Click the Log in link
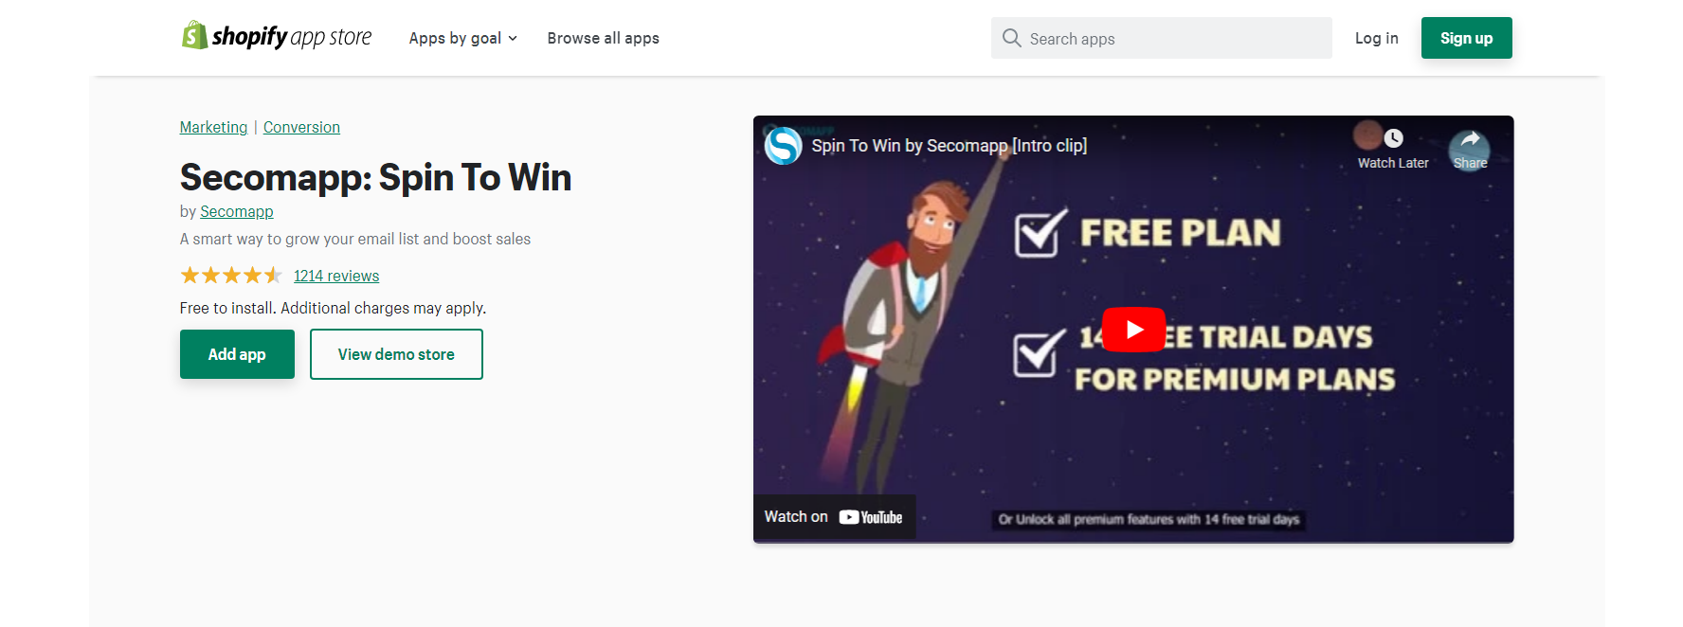This screenshot has width=1683, height=627. point(1376,38)
